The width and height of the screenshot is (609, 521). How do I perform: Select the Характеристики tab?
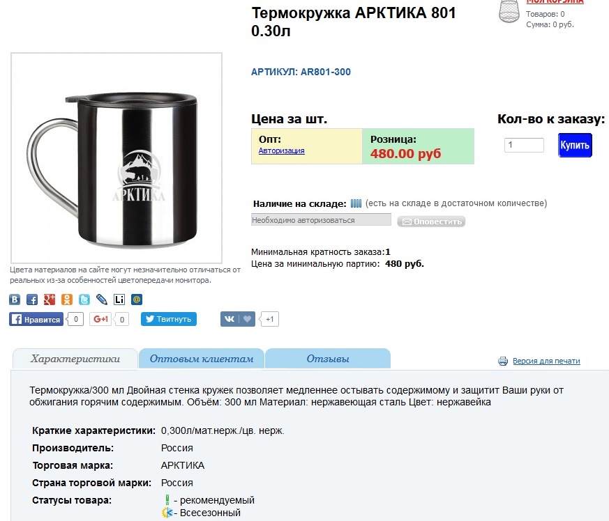point(75,359)
